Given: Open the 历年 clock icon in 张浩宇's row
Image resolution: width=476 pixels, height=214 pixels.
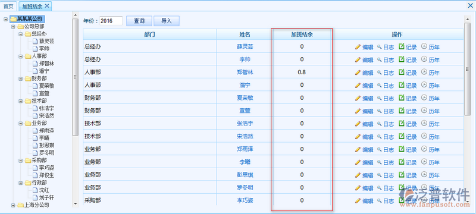Looking at the screenshot, I should 424,123.
